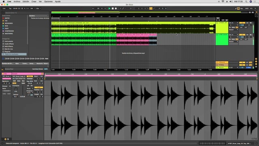Toggle HiQ button in Sample box
This screenshot has height=146, width=259.
15,83
